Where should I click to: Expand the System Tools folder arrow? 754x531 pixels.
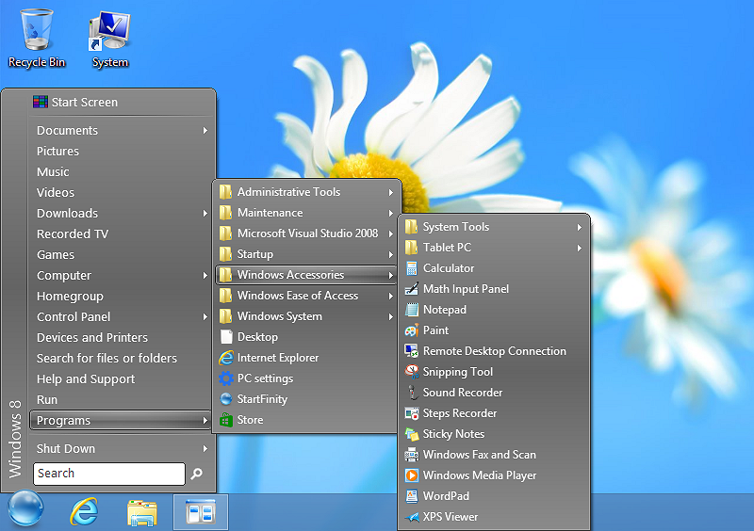click(x=580, y=227)
